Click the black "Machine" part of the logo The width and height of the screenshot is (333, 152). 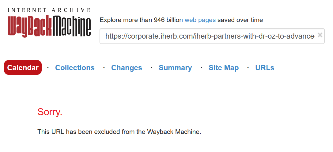point(72,26)
